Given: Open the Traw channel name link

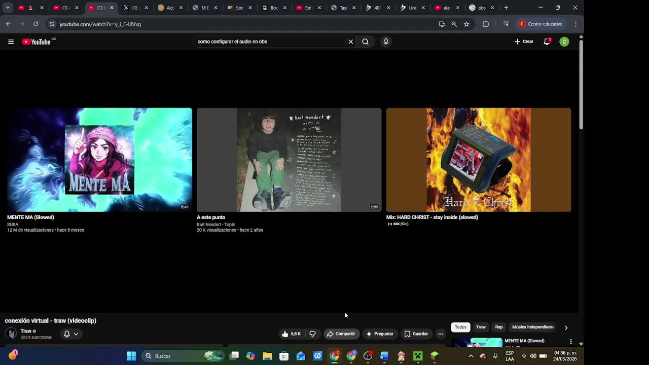Looking at the screenshot, I should pos(26,331).
